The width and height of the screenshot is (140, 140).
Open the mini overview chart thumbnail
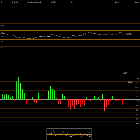(69, 134)
